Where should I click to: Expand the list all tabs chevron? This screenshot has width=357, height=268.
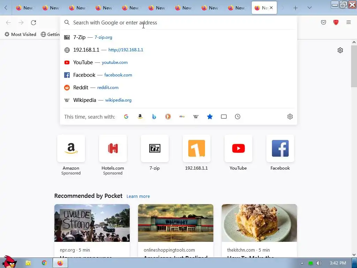(310, 8)
